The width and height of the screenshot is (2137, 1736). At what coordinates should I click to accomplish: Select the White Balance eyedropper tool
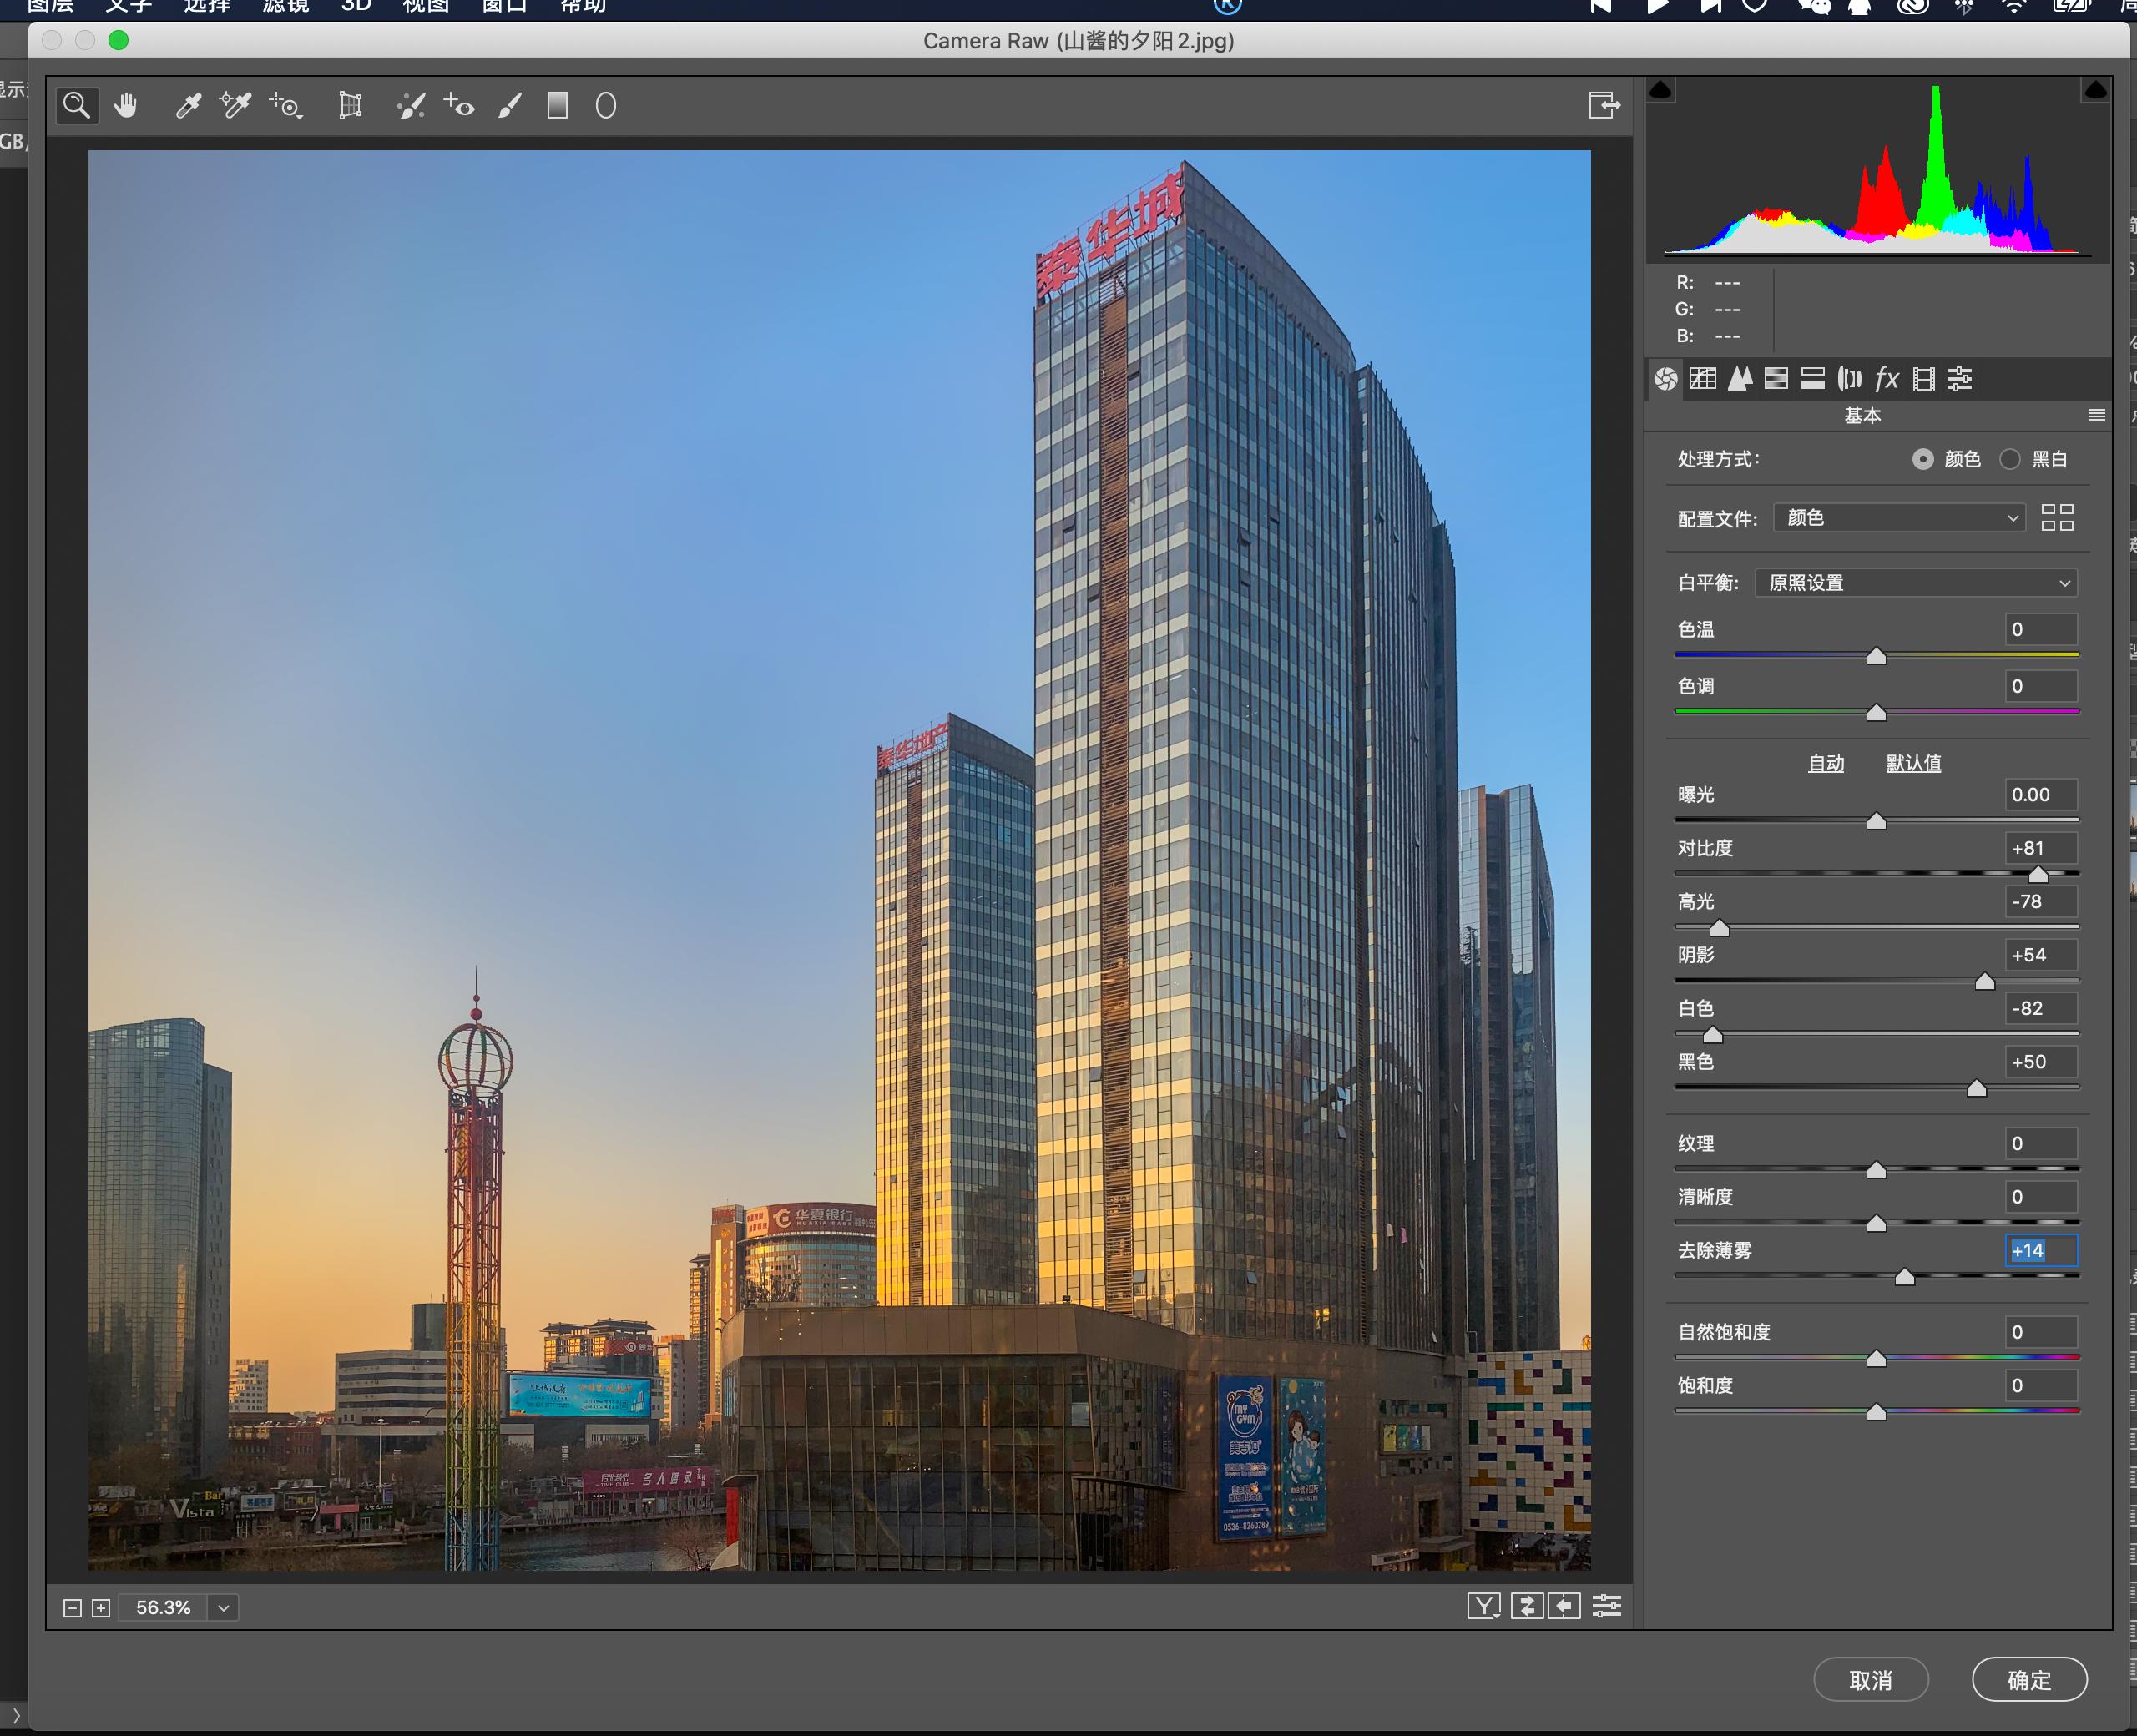coord(187,105)
